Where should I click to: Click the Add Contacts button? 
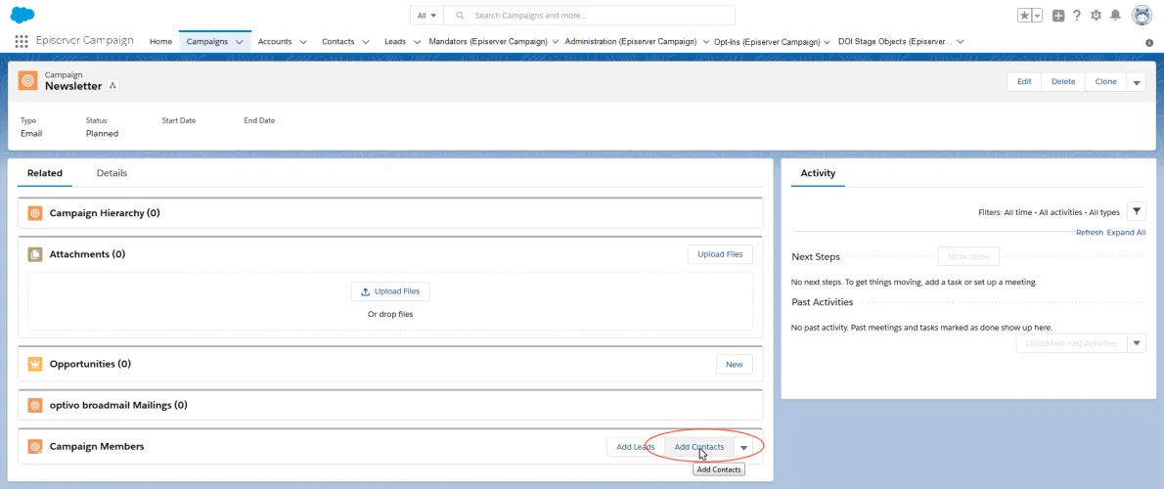click(699, 447)
